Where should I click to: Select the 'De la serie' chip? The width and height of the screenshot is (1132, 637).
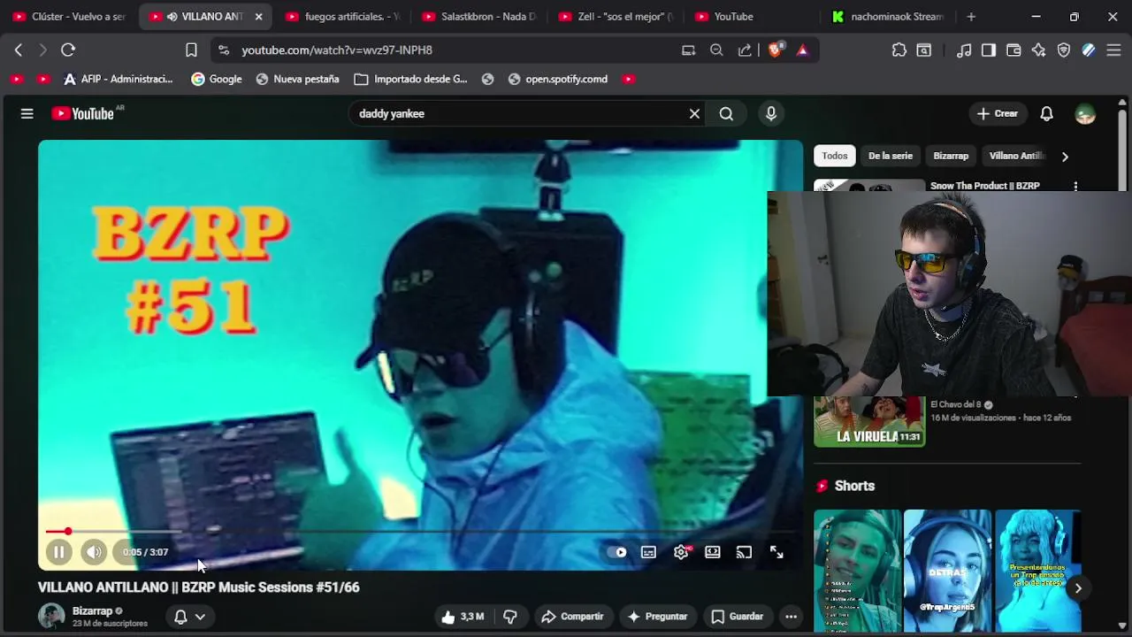(x=890, y=156)
